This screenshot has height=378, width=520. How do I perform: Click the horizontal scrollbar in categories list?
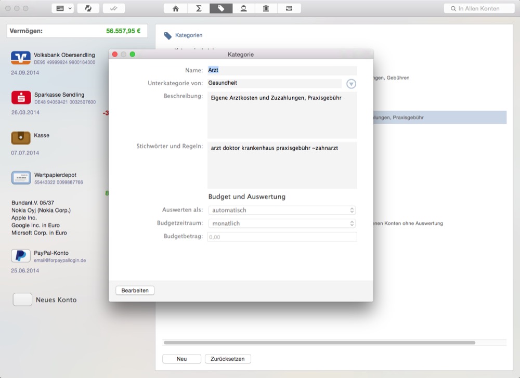[x=319, y=343]
